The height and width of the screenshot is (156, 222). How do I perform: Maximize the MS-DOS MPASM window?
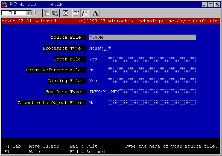point(211,4)
